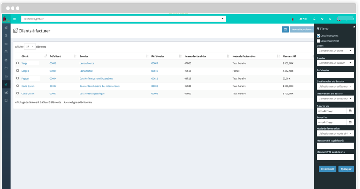
Task: Open the Lama forfait dossier link
Action: click(x=86, y=71)
